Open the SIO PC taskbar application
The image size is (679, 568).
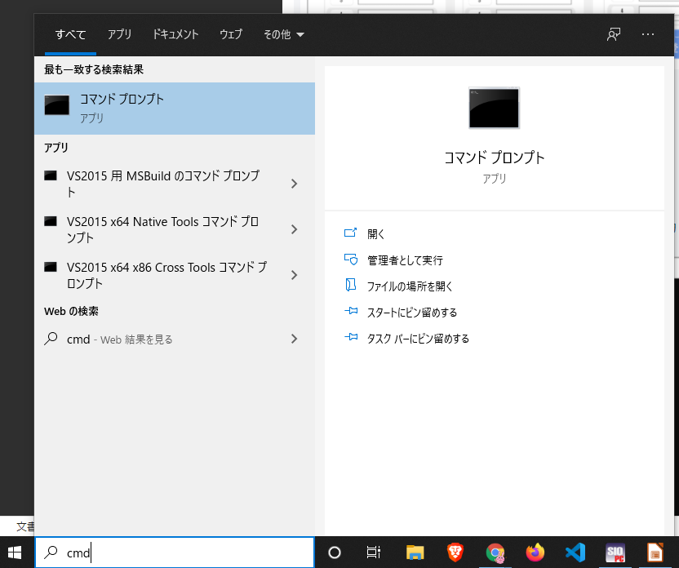[615, 552]
